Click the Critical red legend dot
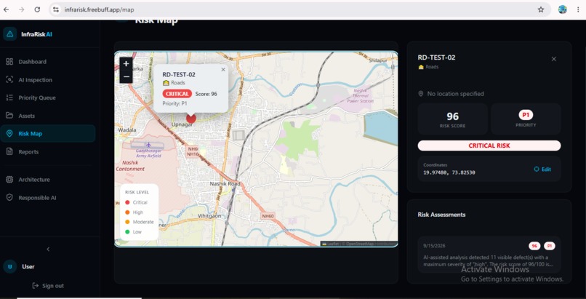Viewport: 586px width, 299px height. point(127,202)
